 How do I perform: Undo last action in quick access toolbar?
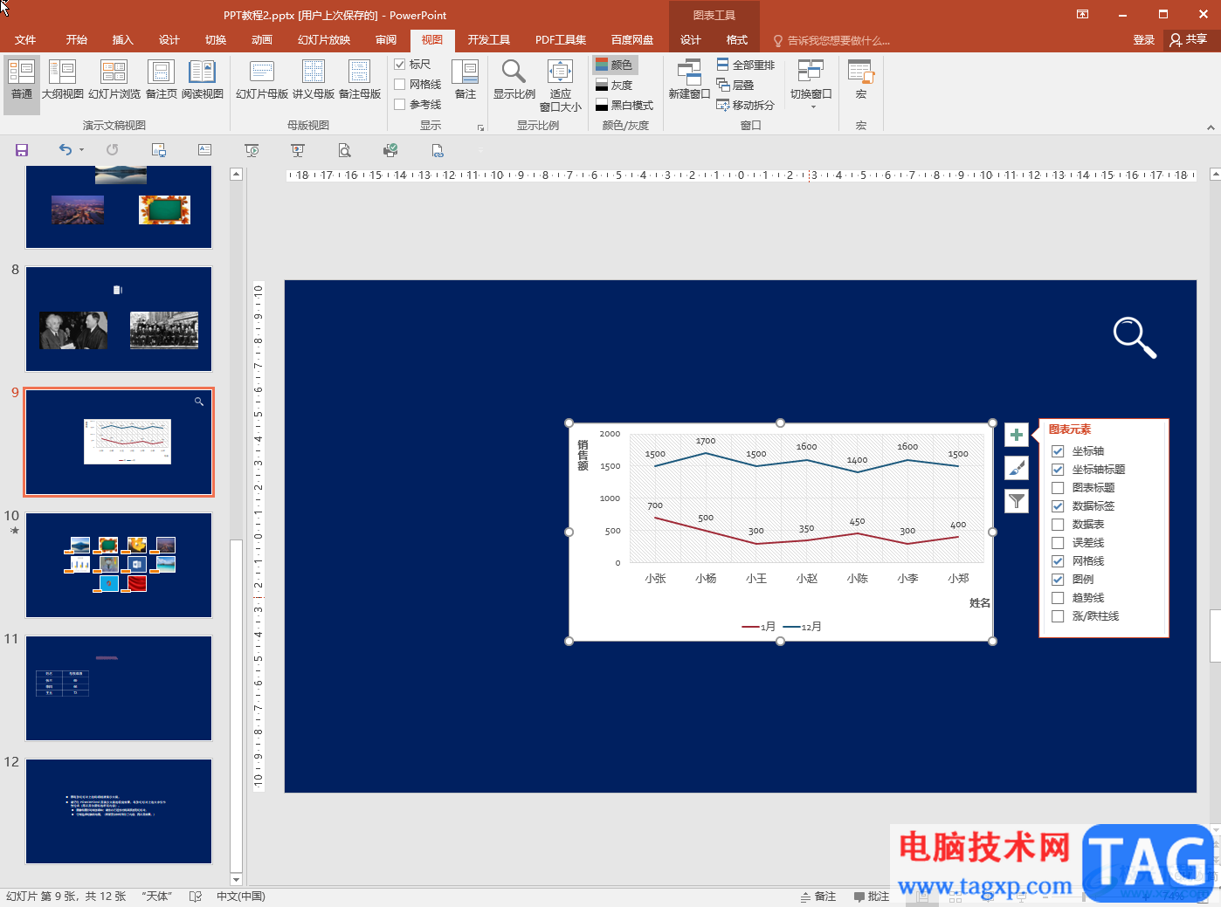66,150
